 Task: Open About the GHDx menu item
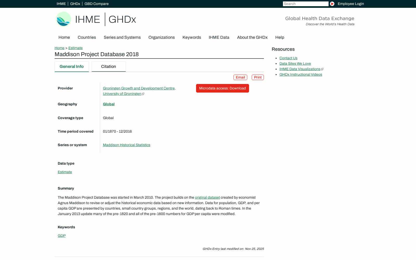click(252, 37)
